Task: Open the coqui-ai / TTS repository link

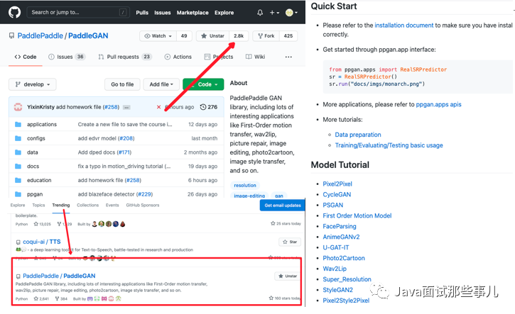Action: click(x=42, y=242)
